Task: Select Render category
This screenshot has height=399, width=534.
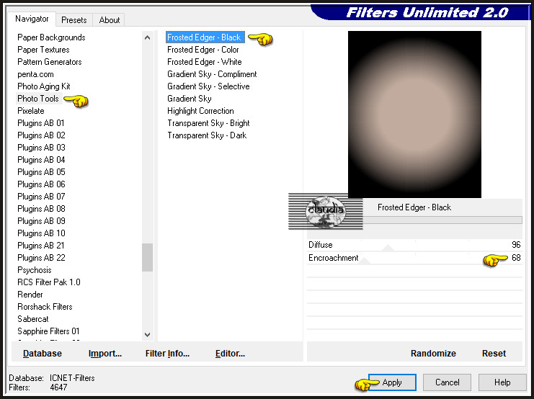Action: (x=30, y=295)
